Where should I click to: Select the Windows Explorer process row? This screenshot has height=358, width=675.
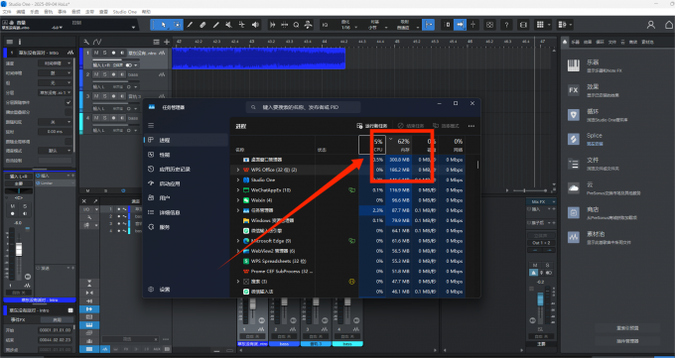[347, 221]
